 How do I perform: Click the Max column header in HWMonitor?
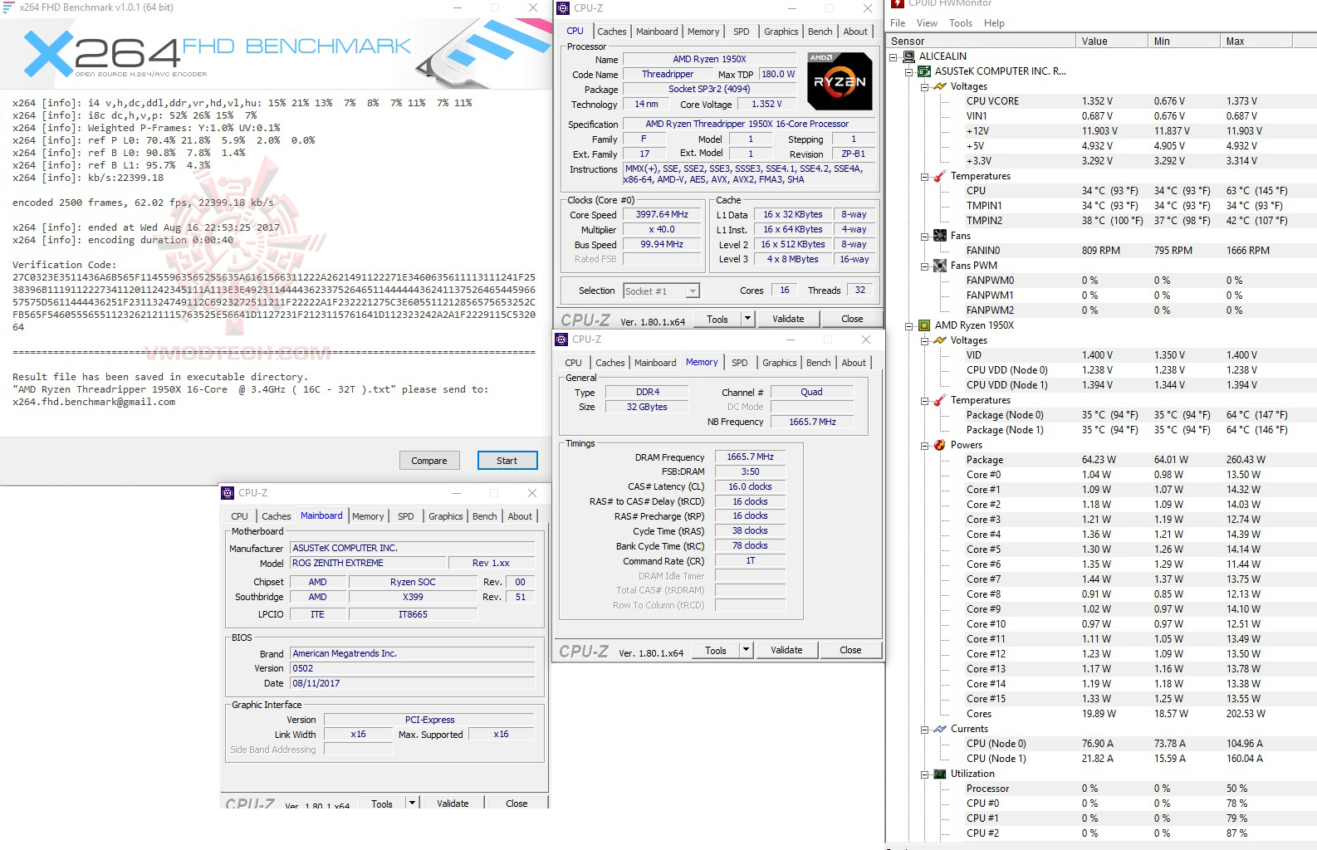pos(1256,41)
